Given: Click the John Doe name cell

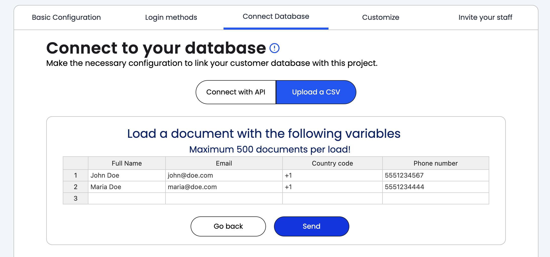Looking at the screenshot, I should pyautogui.click(x=127, y=175).
